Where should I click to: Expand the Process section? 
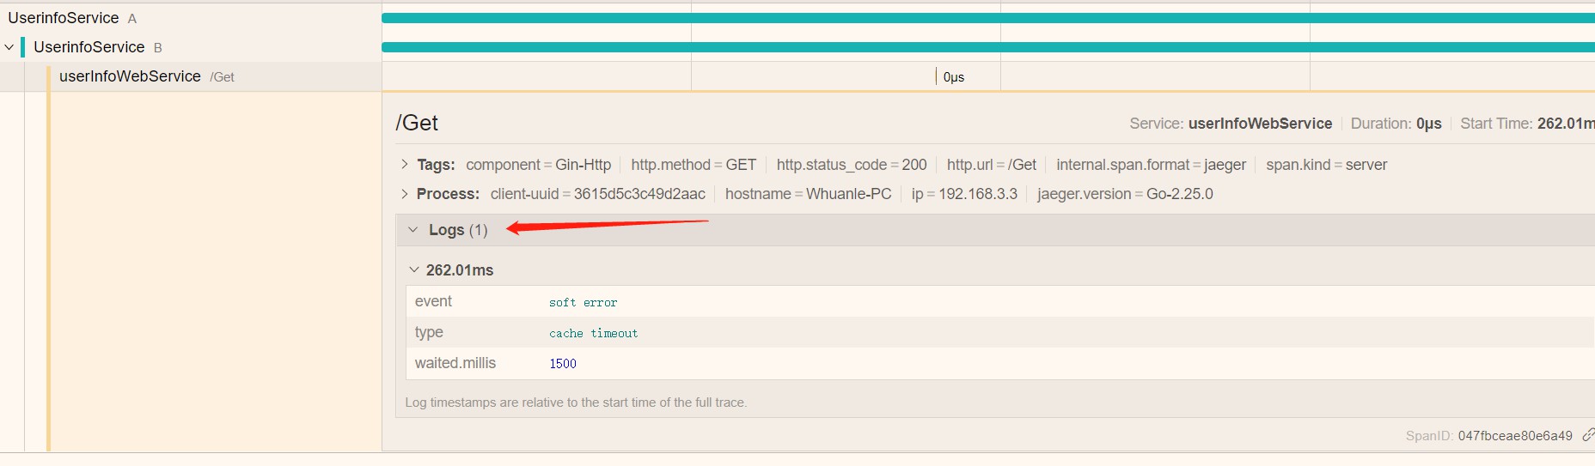click(x=405, y=194)
